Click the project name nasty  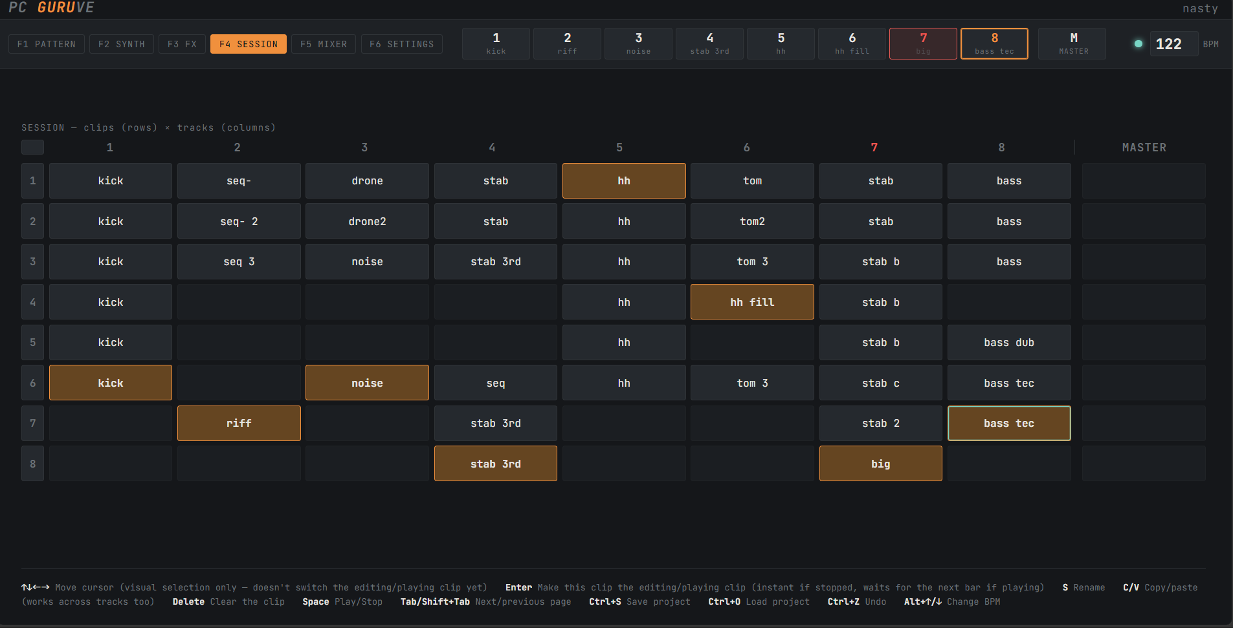pos(1200,8)
